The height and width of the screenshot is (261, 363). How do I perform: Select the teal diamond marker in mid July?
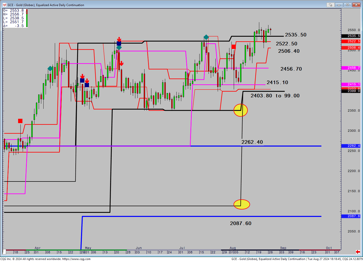(206, 37)
